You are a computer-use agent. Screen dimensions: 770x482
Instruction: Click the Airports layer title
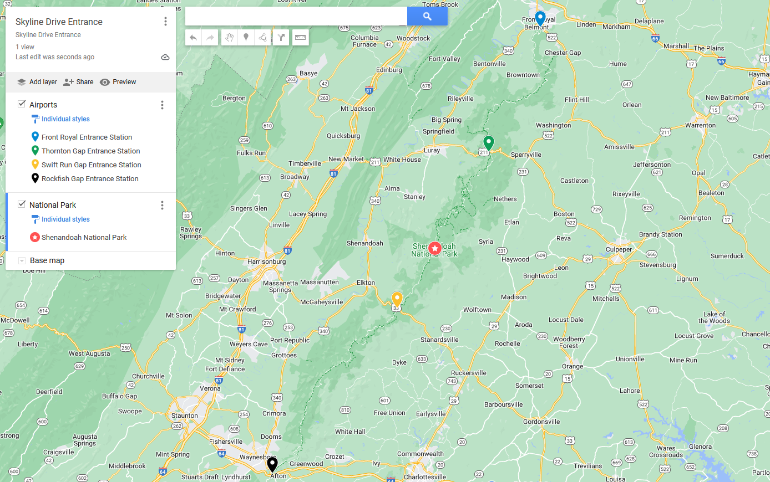coord(43,105)
